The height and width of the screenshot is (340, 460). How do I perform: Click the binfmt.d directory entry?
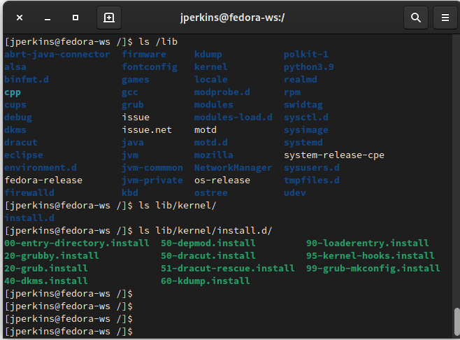(x=27, y=80)
